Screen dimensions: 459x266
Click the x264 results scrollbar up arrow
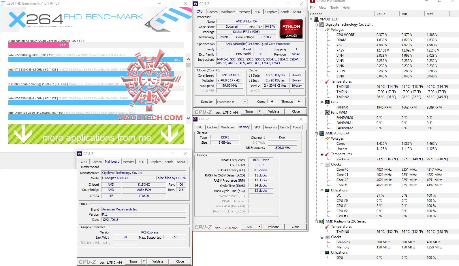(189, 60)
